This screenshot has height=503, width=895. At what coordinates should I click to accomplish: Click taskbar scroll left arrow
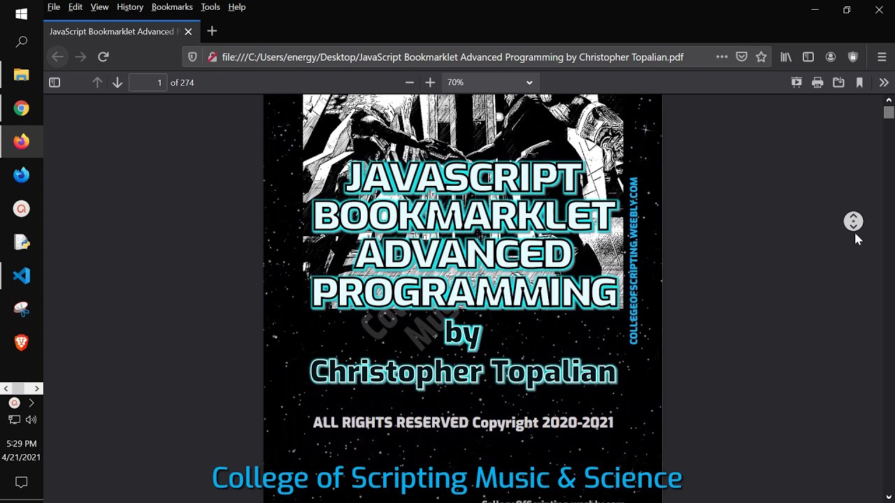(6, 388)
